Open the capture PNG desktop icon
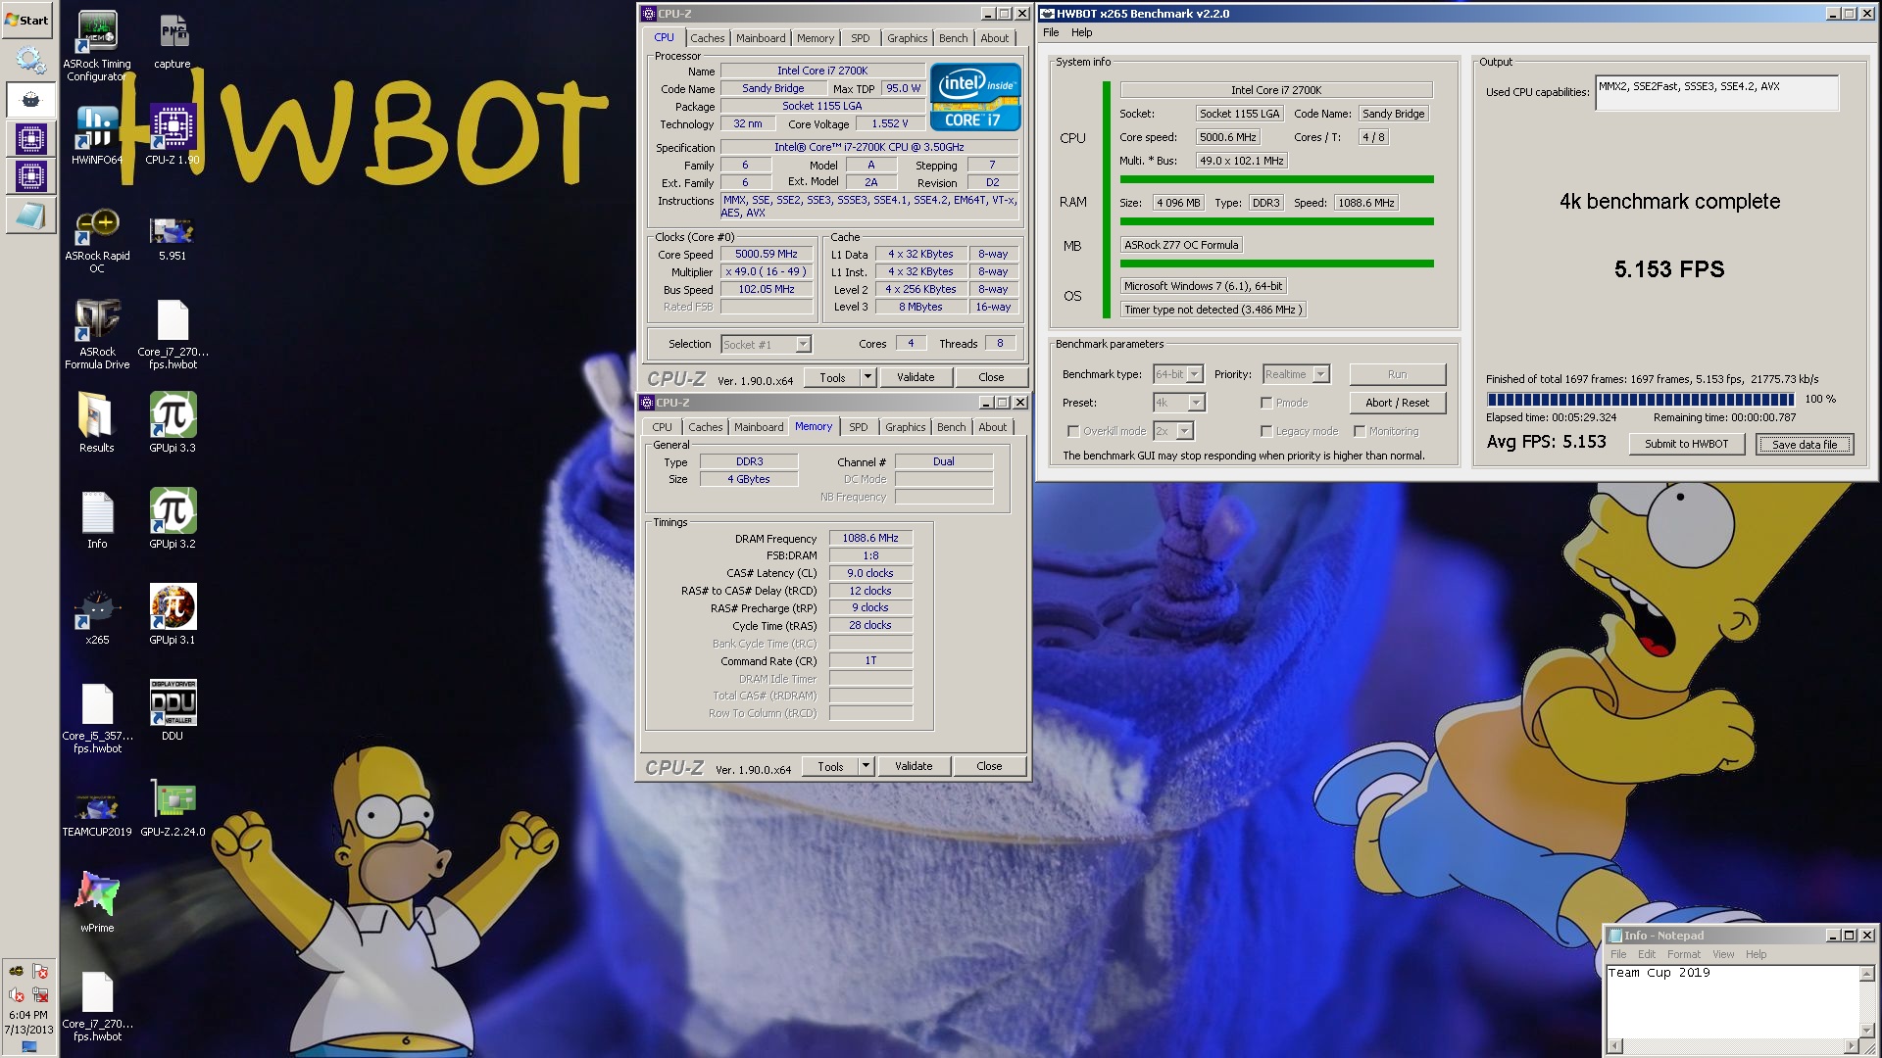Viewport: 1882px width, 1058px height. point(173,41)
